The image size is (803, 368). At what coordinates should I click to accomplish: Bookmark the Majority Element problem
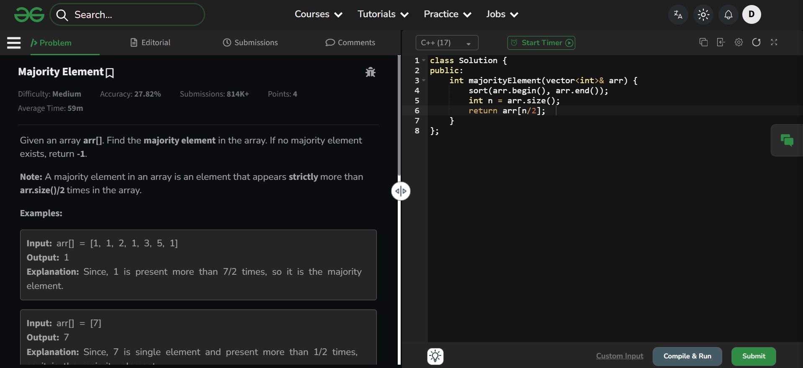point(110,73)
